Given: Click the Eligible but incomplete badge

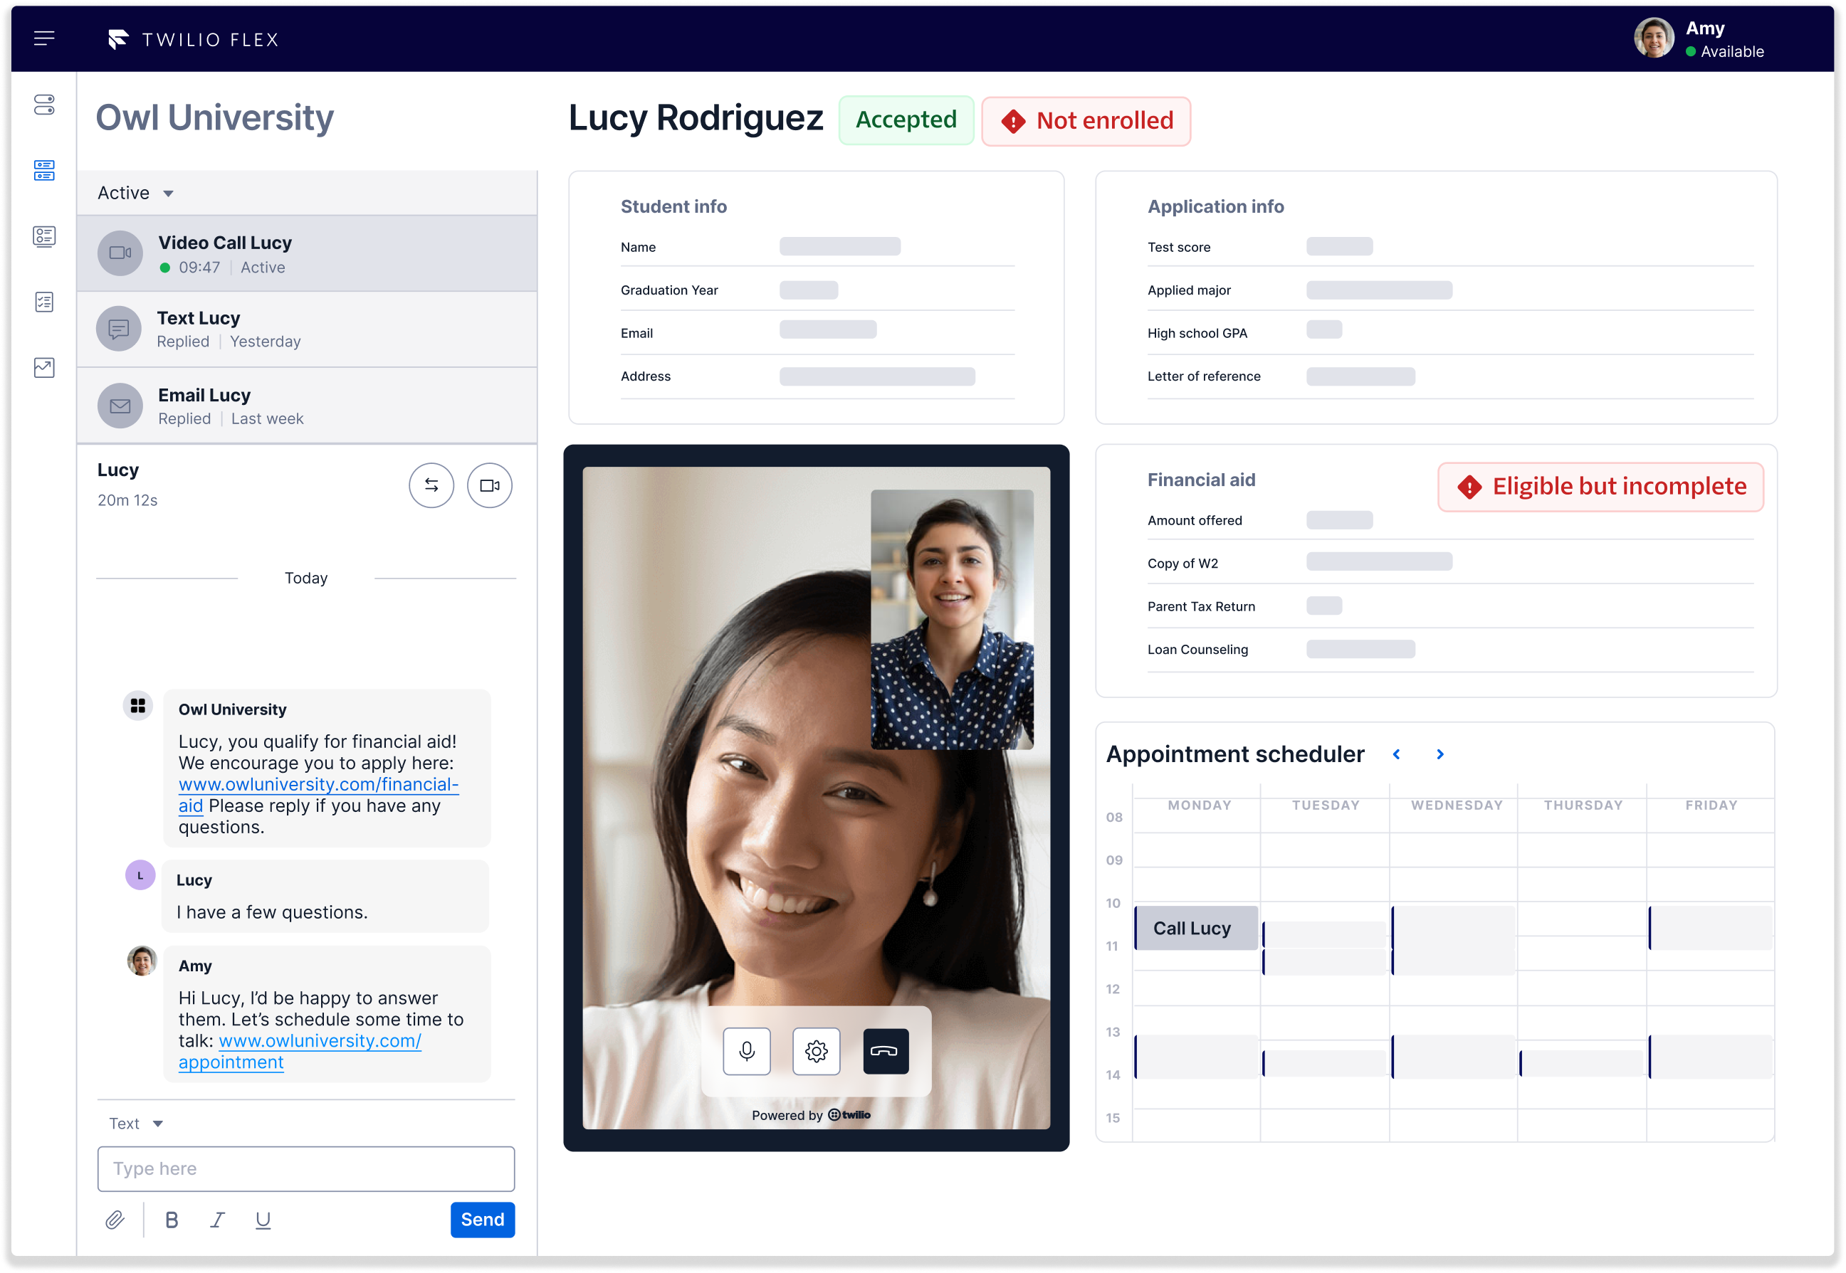Looking at the screenshot, I should point(1601,487).
